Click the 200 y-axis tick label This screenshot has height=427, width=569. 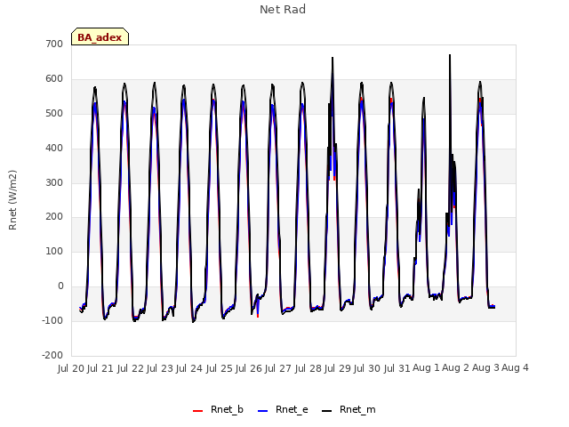click(x=54, y=217)
